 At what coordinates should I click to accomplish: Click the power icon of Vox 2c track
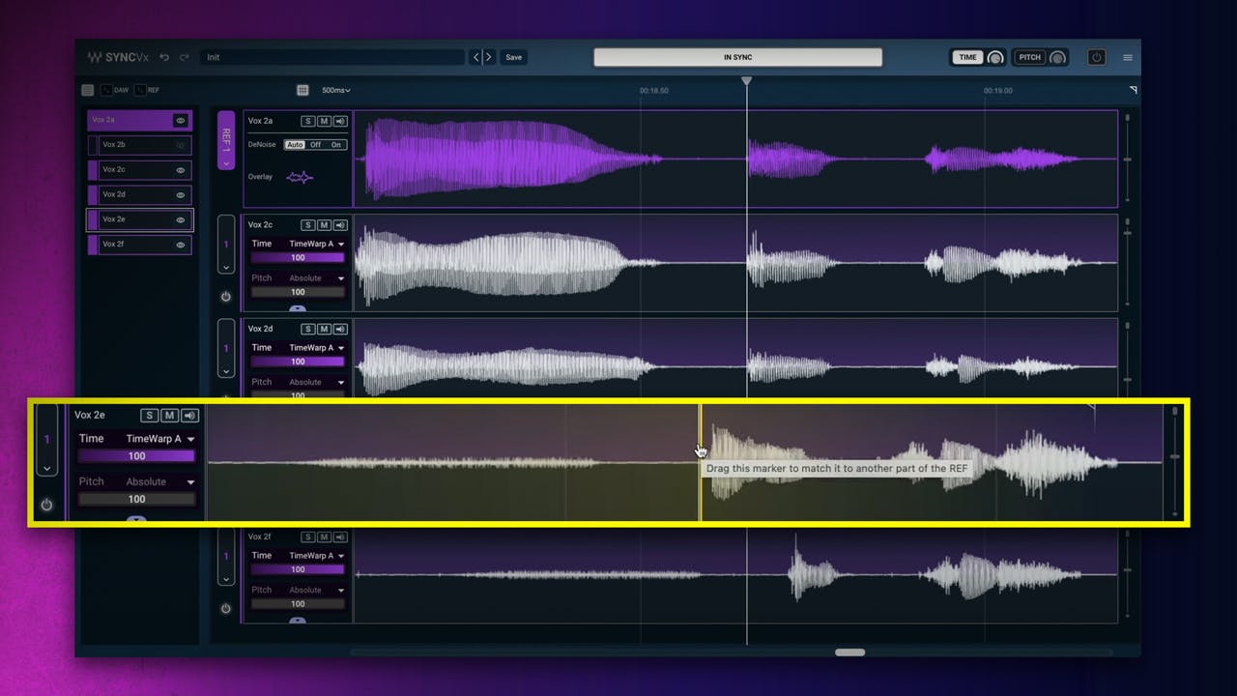(x=226, y=297)
